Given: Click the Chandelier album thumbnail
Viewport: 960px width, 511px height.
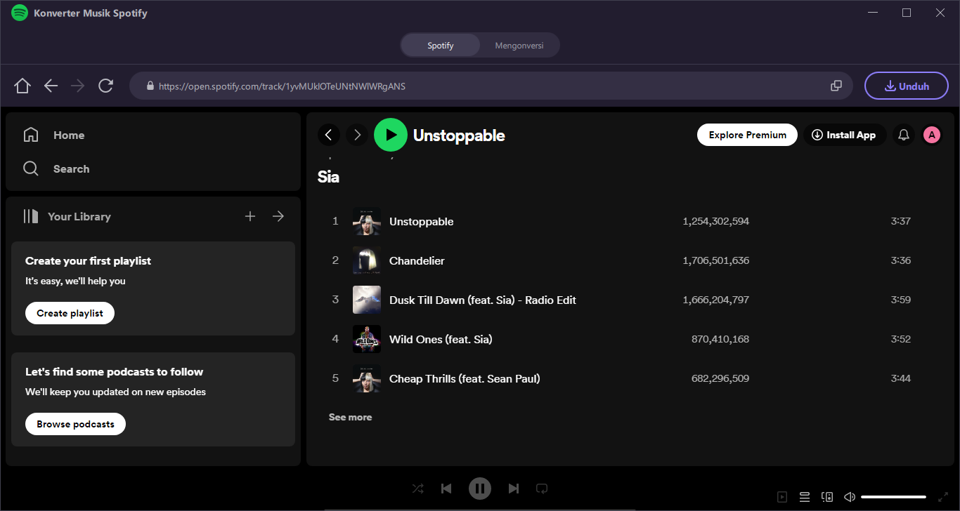Looking at the screenshot, I should click(367, 260).
